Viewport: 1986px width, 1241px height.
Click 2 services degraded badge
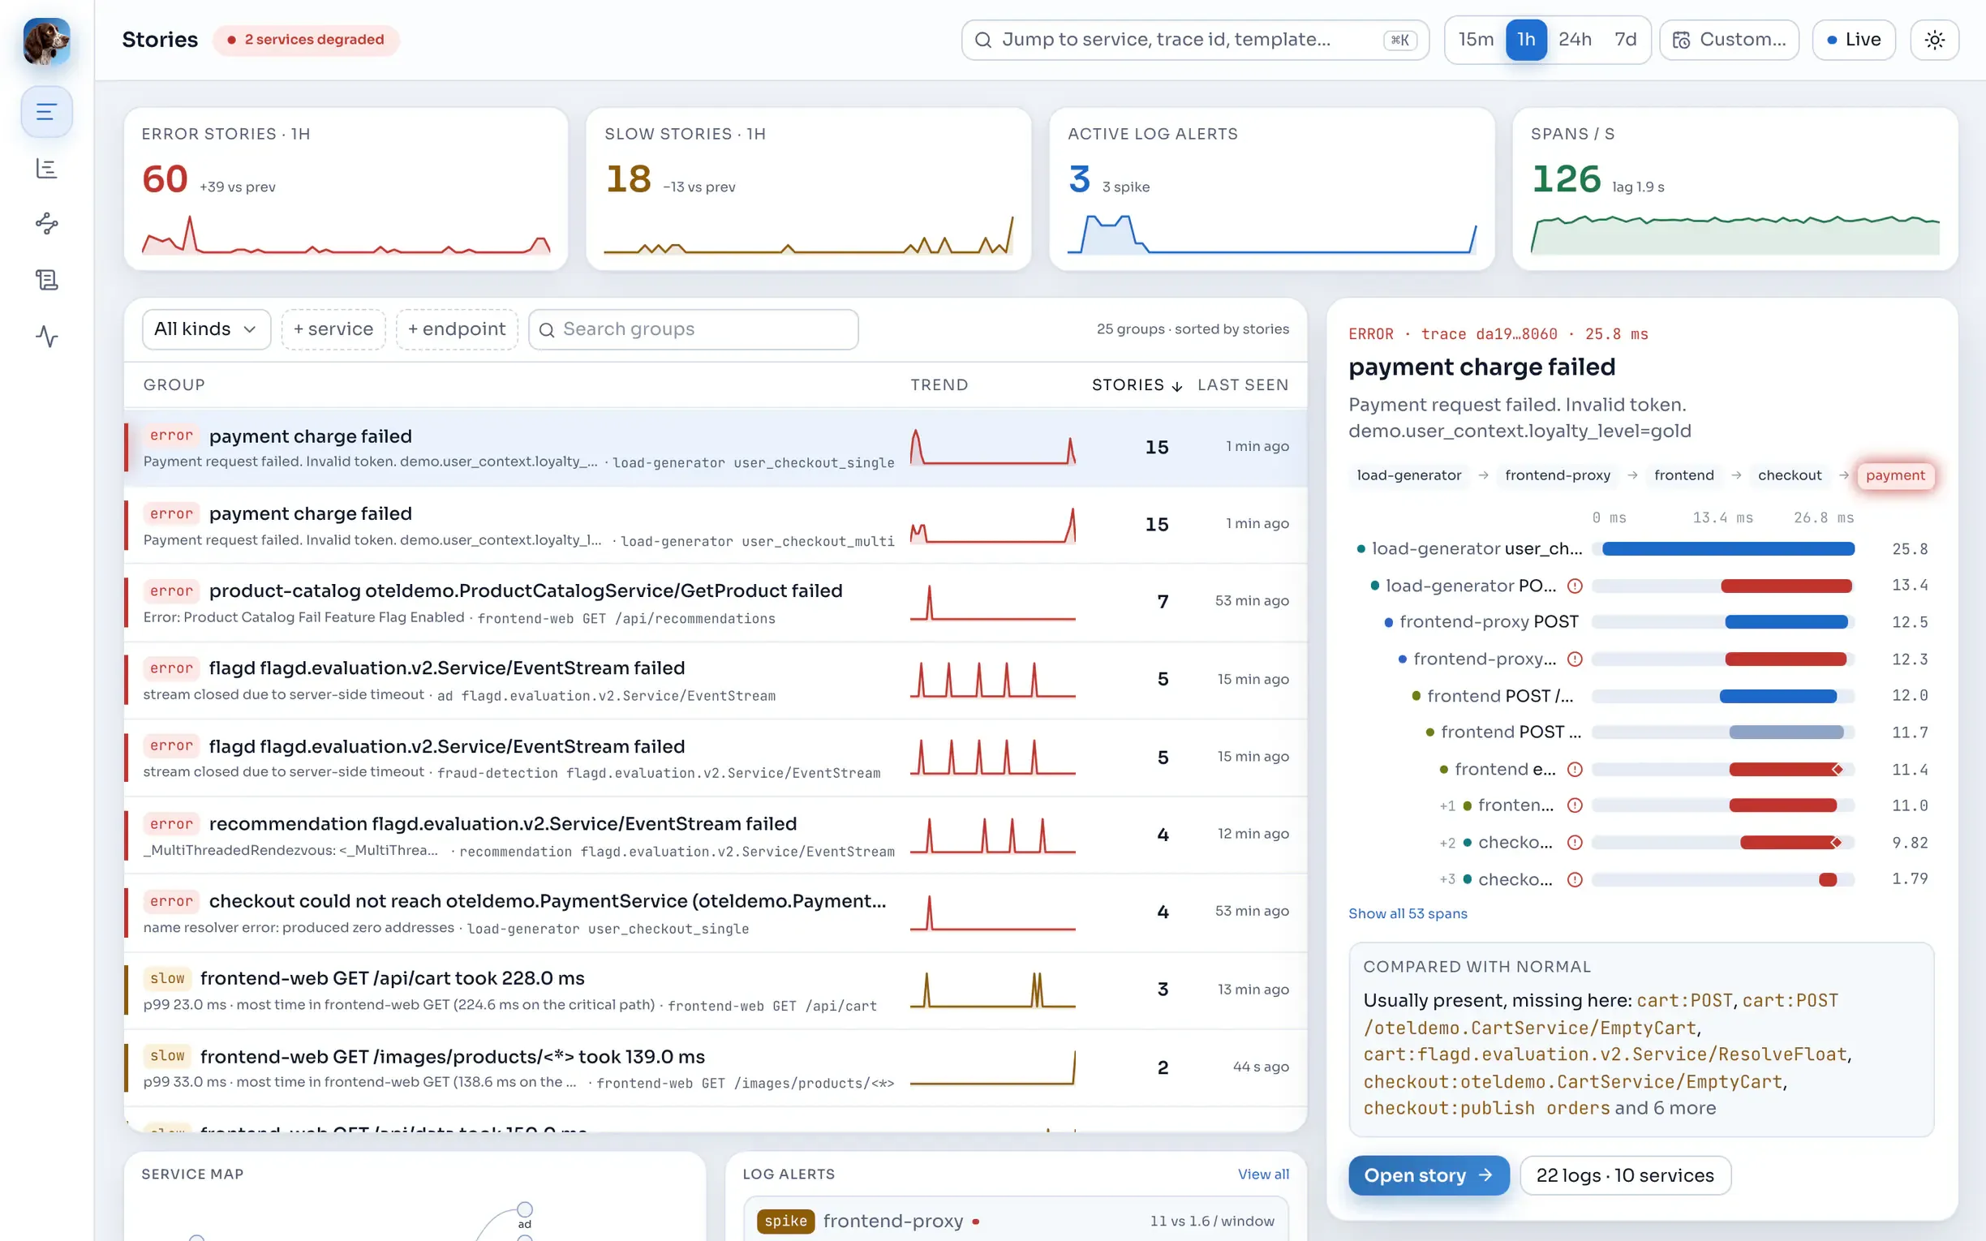(306, 40)
